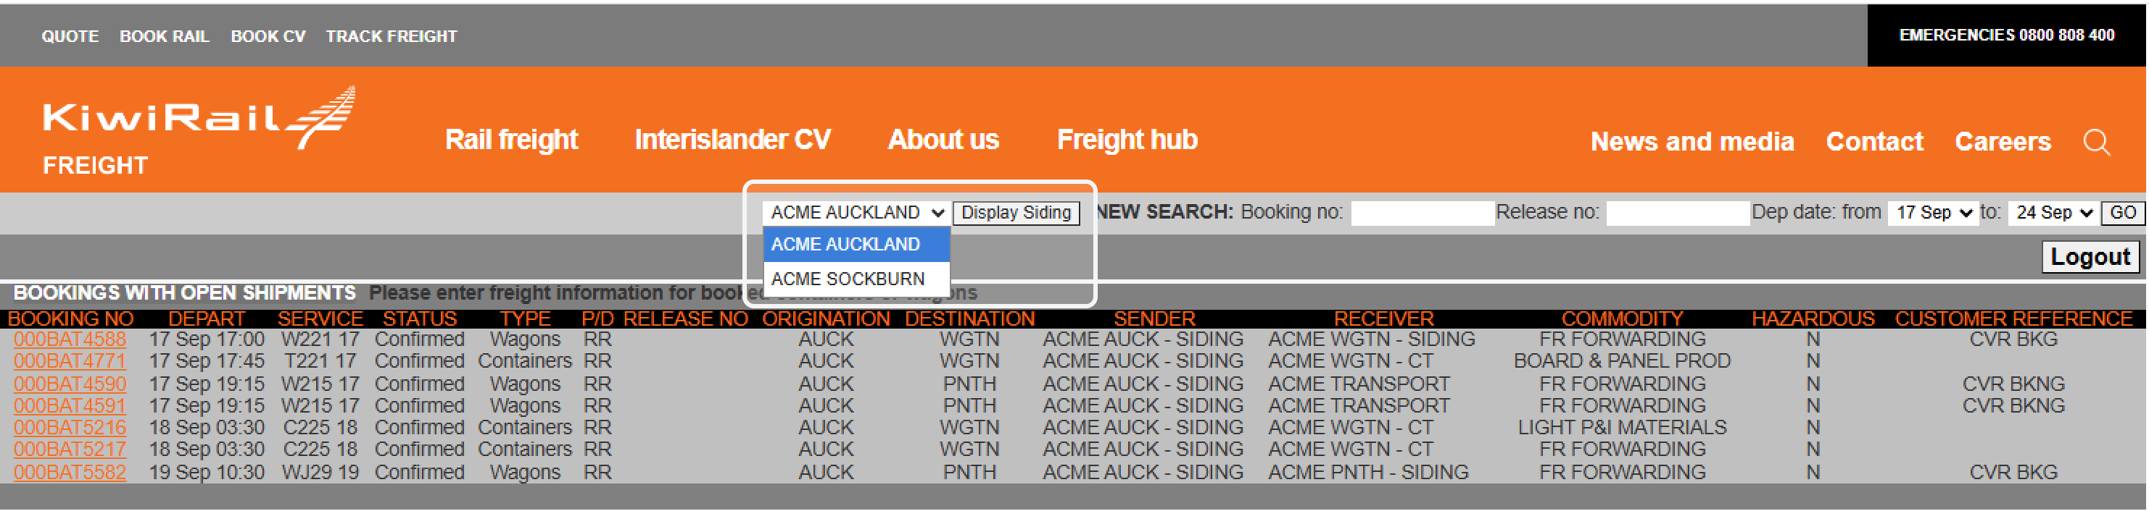
Task: Click the Booking no input field
Action: click(x=1422, y=213)
